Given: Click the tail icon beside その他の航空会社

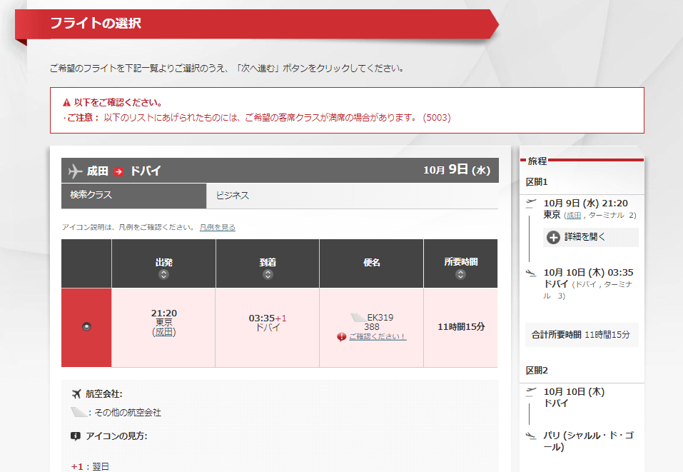Looking at the screenshot, I should point(79,412).
